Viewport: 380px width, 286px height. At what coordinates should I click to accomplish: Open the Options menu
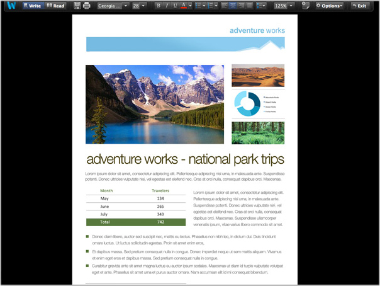[329, 6]
